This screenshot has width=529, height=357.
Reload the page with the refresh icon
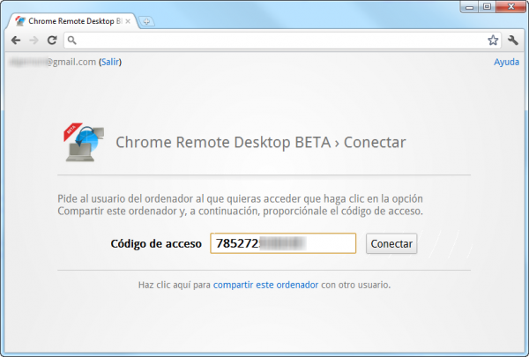52,41
